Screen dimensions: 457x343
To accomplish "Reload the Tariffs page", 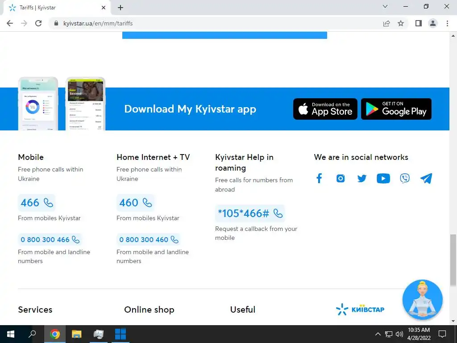I will (38, 23).
